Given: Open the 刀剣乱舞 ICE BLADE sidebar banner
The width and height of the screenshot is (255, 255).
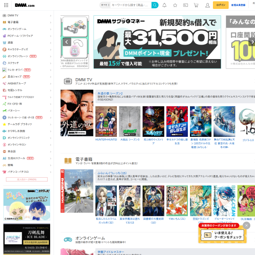Looking at the screenshot, I should (x=27, y=239).
